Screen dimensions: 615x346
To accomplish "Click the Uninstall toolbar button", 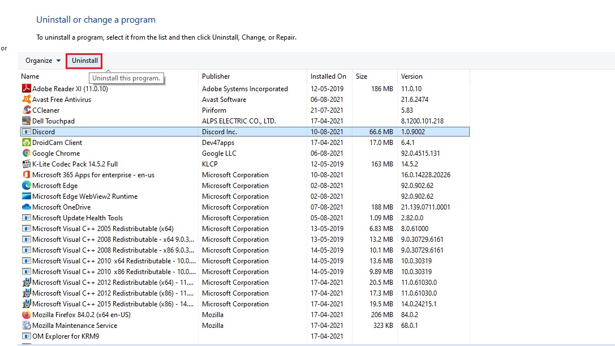I will pyautogui.click(x=85, y=61).
